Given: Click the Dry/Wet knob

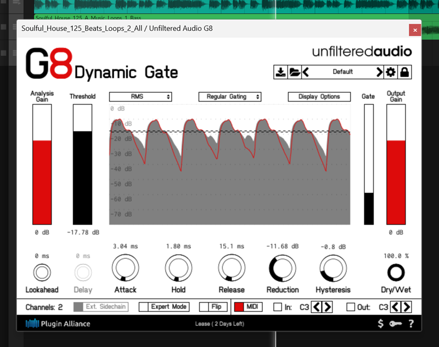Looking at the screenshot, I should (x=396, y=272).
